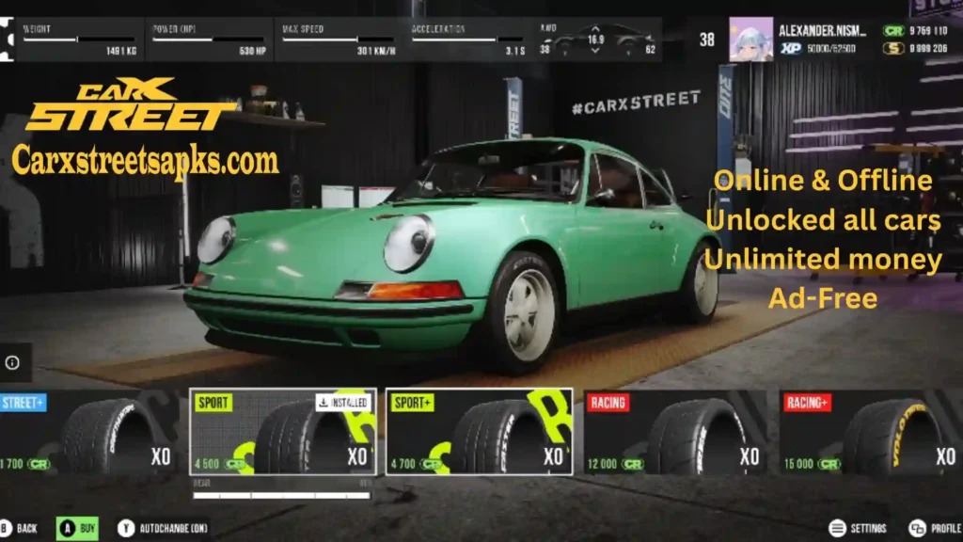
Task: Click the green A Buy button
Action: point(77,528)
